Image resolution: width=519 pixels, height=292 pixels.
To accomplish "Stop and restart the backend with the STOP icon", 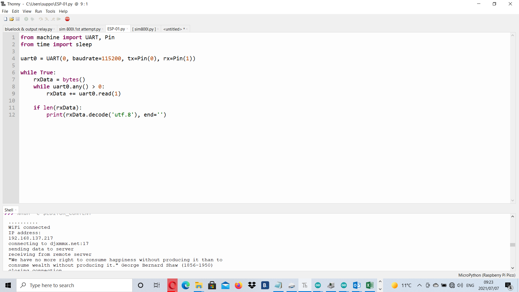I will click(67, 19).
